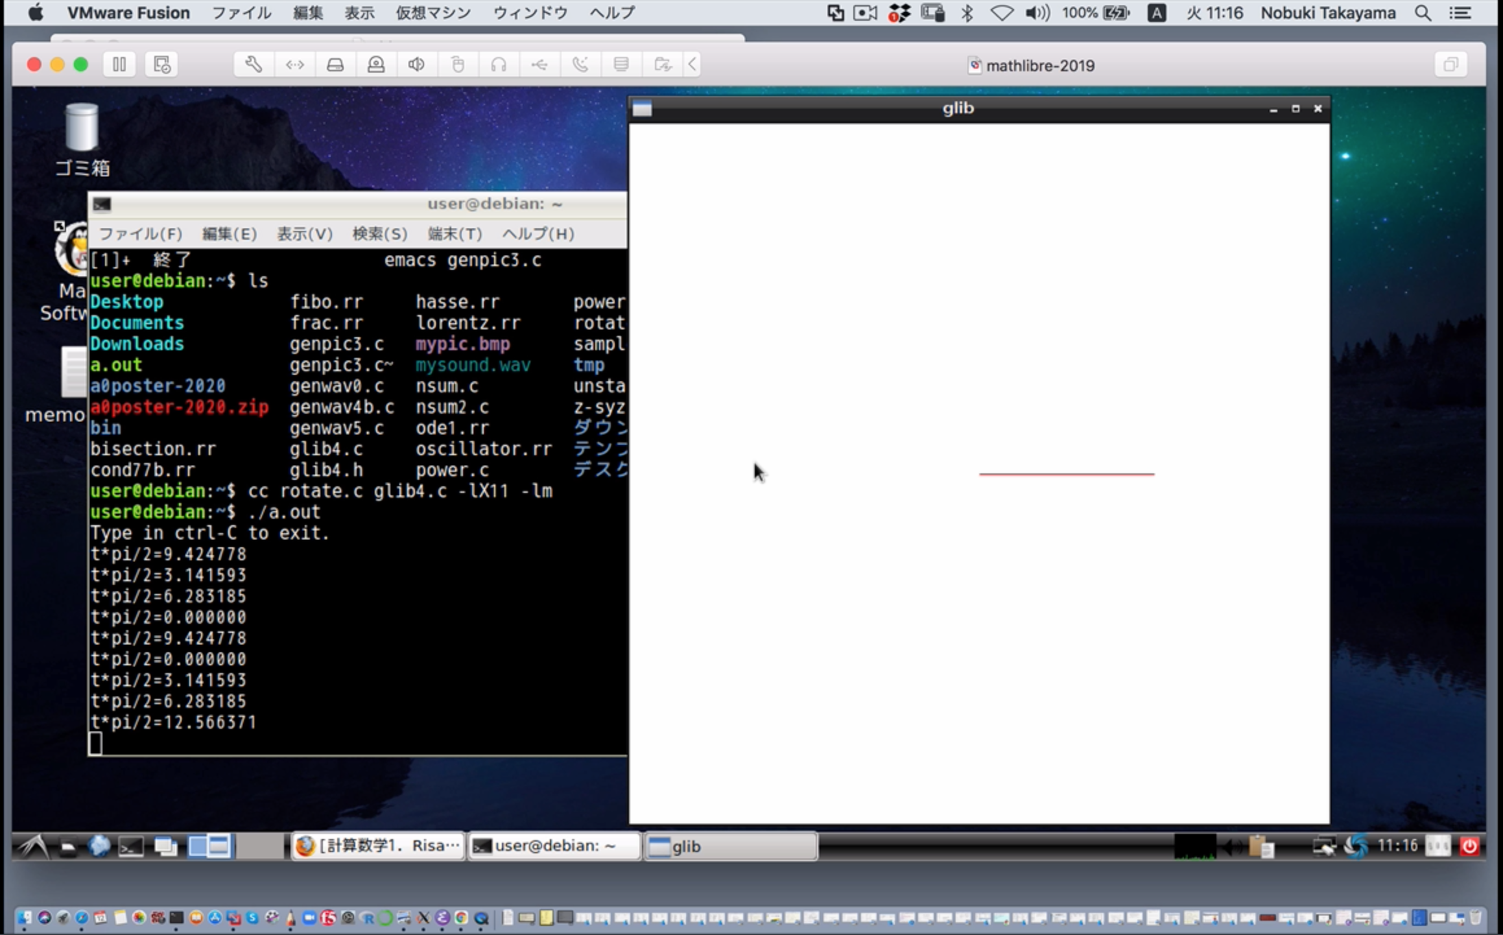This screenshot has width=1503, height=935.
Task: Launch web browser globe icon in taskbar
Action: (x=99, y=846)
